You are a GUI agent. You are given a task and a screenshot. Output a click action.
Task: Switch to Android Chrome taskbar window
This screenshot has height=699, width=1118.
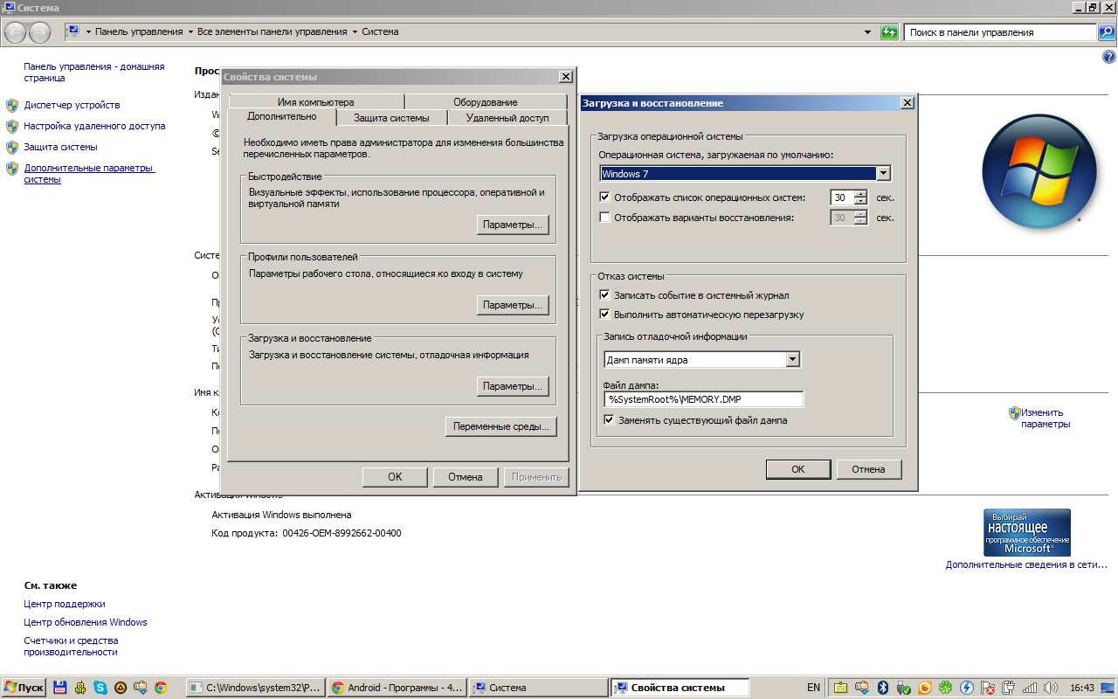[x=397, y=688]
